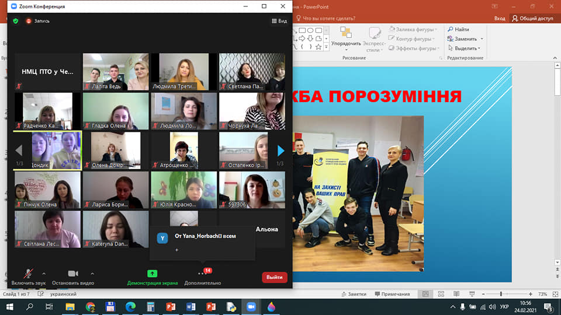Image resolution: width=561 pixels, height=315 pixels.
Task: Click Вход sign-in link in PowerPoint
Action: coord(500,18)
